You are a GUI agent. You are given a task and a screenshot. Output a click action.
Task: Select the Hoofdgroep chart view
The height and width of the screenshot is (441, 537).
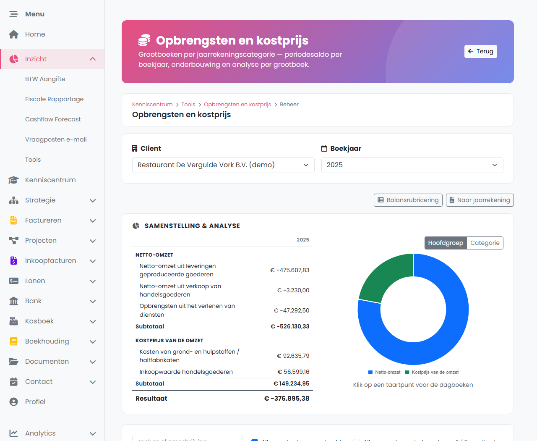[x=446, y=243]
